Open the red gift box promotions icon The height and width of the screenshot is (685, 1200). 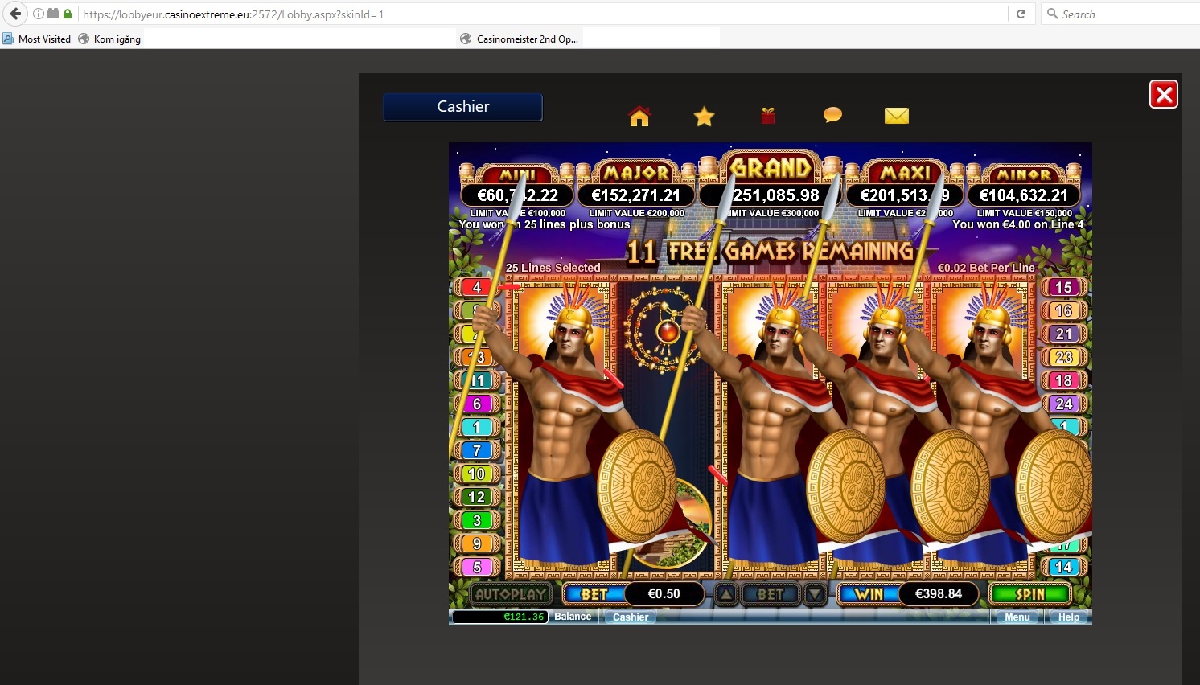(x=768, y=116)
